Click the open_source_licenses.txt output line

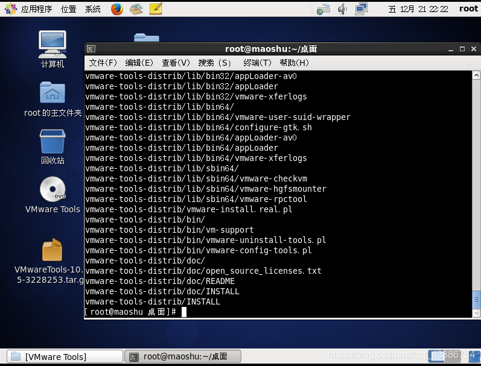[x=203, y=271]
